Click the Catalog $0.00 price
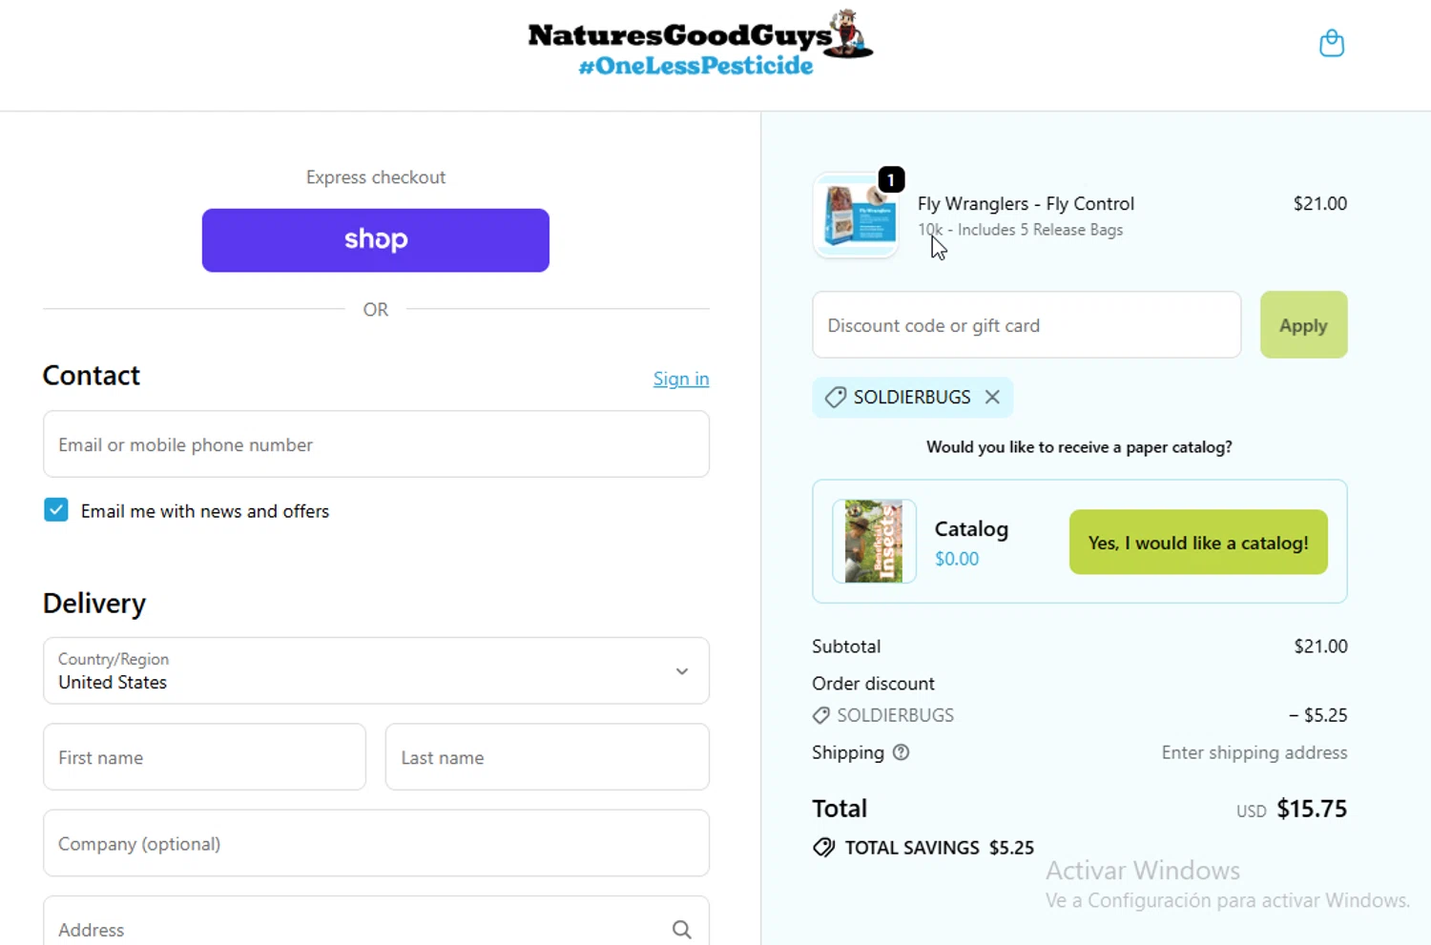 (957, 559)
